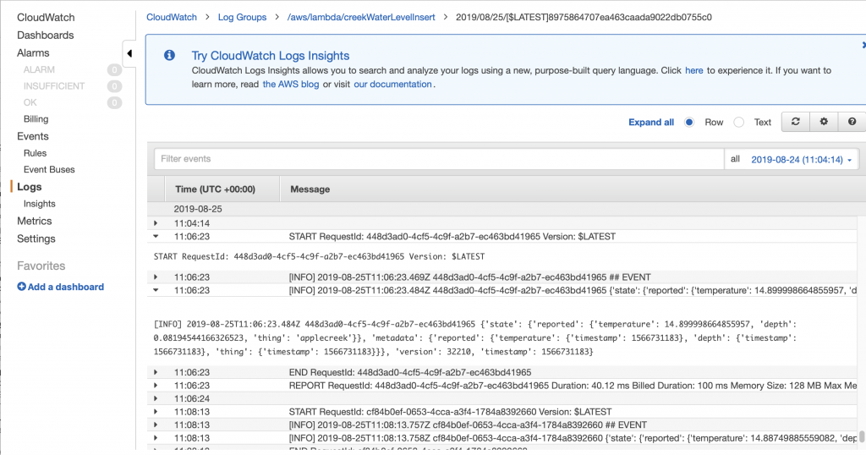866x455 pixels.
Task: Click the expanded 'START RequestId' detail text
Action: pyautogui.click(x=319, y=257)
